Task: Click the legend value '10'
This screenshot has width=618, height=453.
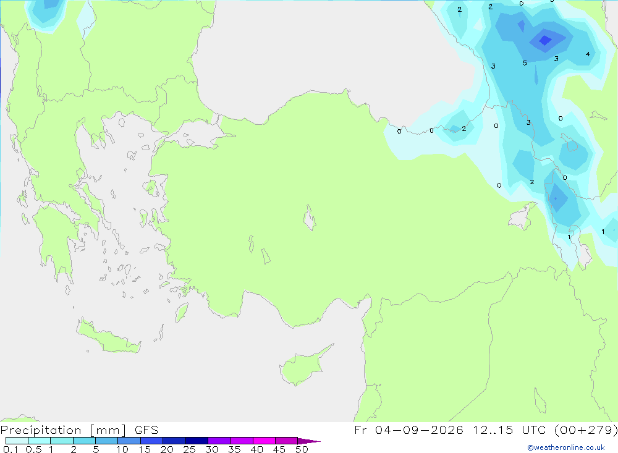Action: tap(122, 449)
